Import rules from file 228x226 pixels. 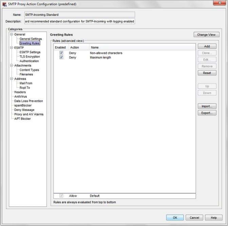pyautogui.click(x=207, y=106)
